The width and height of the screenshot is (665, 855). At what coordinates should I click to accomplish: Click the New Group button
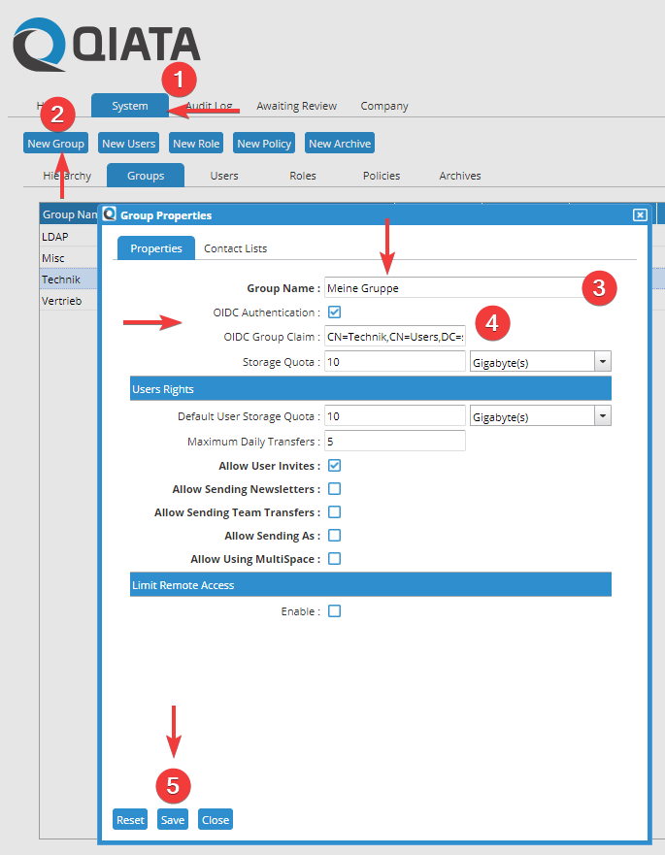56,144
